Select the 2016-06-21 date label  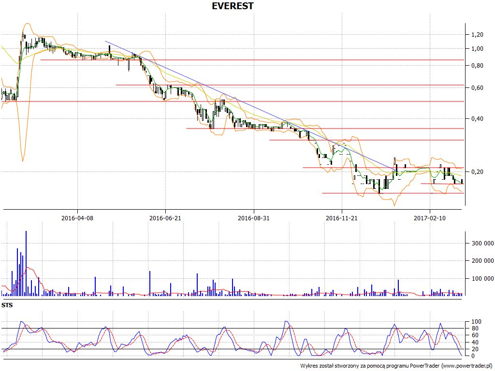pos(165,218)
